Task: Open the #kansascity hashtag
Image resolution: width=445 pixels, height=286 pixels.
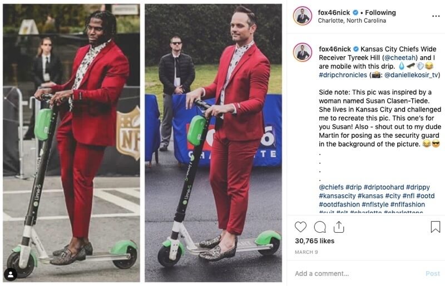Action: 337,196
